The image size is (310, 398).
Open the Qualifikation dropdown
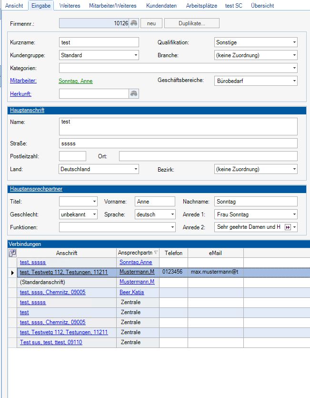click(x=294, y=42)
